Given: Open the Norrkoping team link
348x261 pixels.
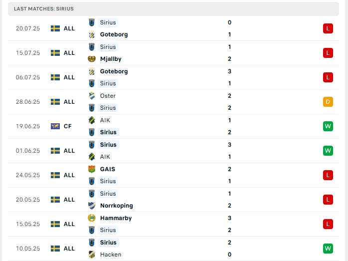Looking at the screenshot, I should pos(116,206).
